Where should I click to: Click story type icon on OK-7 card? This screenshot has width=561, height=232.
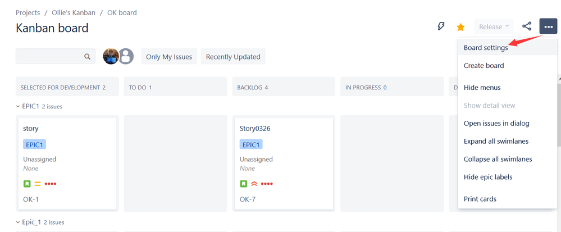pyautogui.click(x=243, y=184)
